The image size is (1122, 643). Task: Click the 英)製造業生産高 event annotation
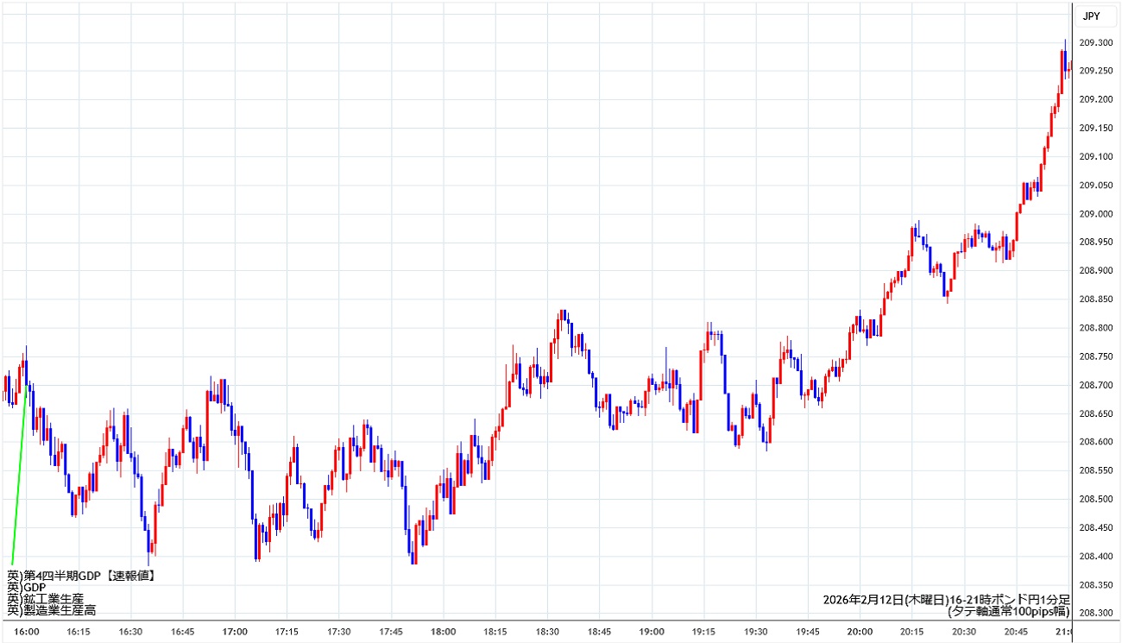tap(51, 610)
